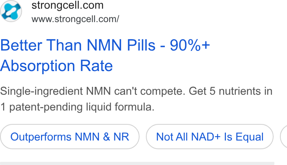Click 'Get 5 nutrients in' description text
The width and height of the screenshot is (287, 165).
[x=231, y=91]
